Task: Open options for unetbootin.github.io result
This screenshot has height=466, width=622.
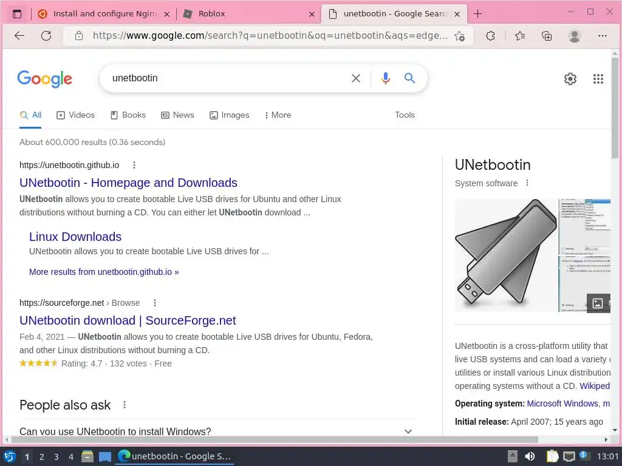Action: pyautogui.click(x=134, y=165)
